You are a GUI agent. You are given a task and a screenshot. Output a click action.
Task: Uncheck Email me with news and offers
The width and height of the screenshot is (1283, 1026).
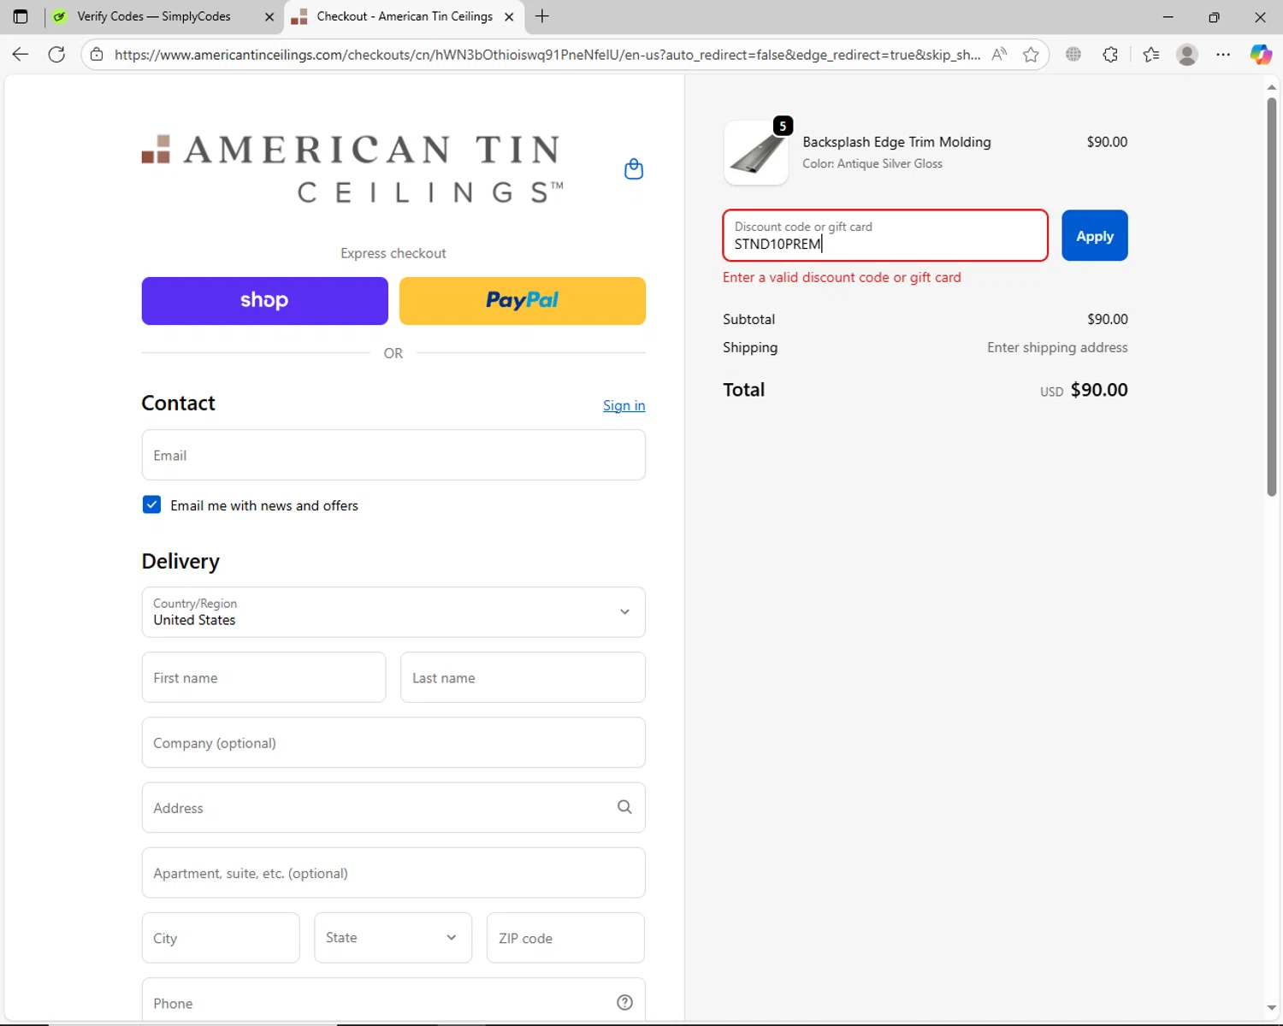click(151, 504)
